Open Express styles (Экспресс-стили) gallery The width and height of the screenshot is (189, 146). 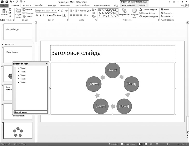(134, 12)
